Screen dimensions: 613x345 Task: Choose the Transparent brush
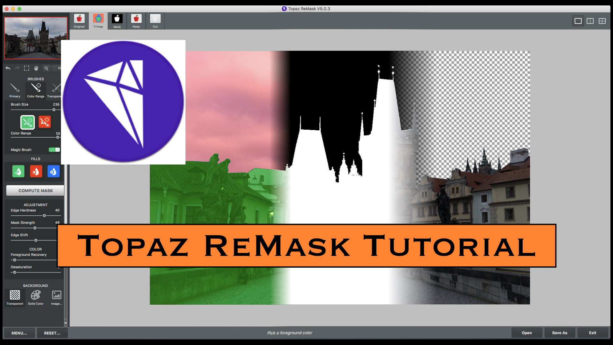(x=54, y=90)
